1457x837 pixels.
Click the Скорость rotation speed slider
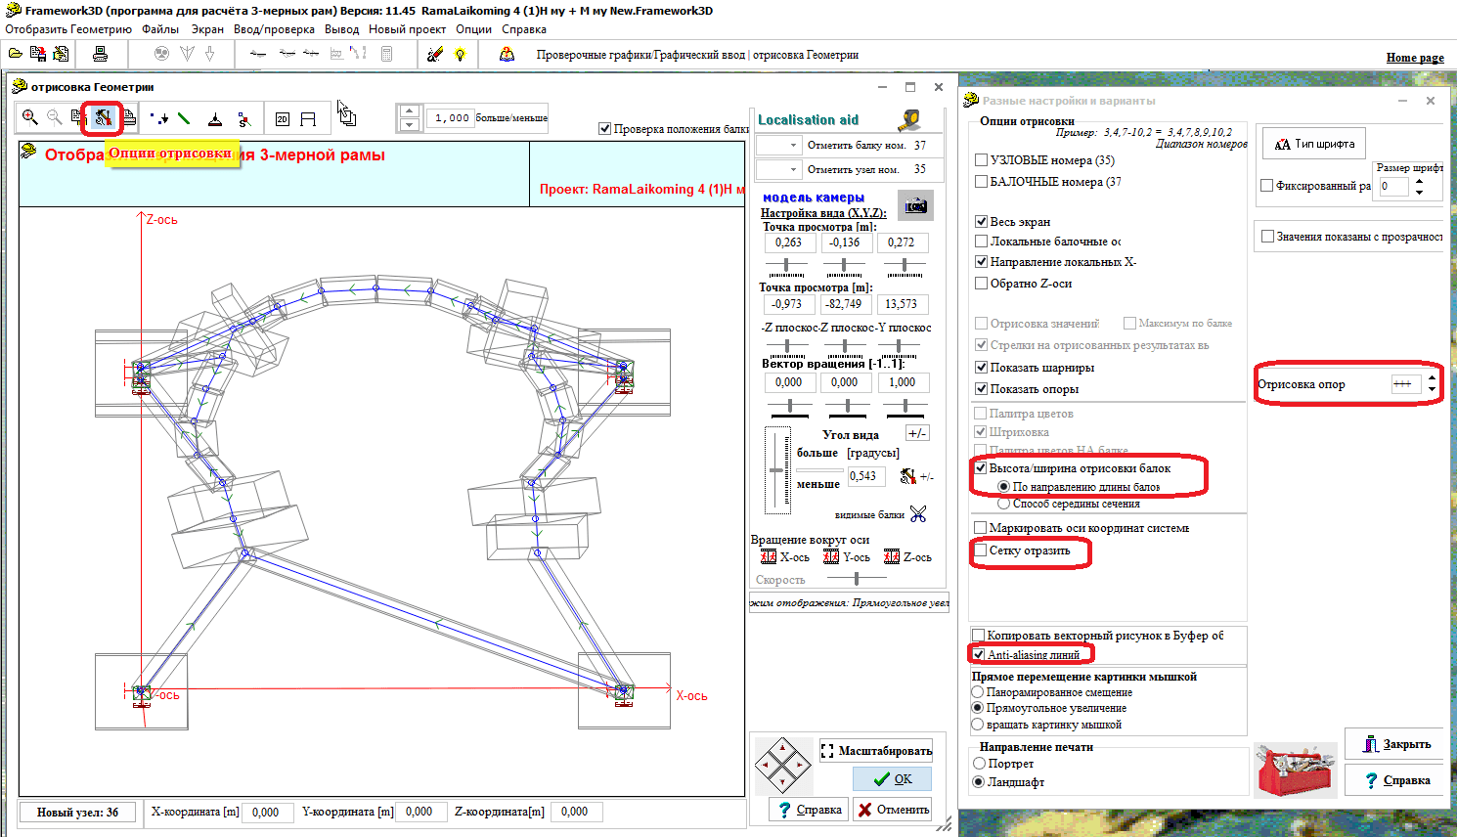(x=857, y=579)
